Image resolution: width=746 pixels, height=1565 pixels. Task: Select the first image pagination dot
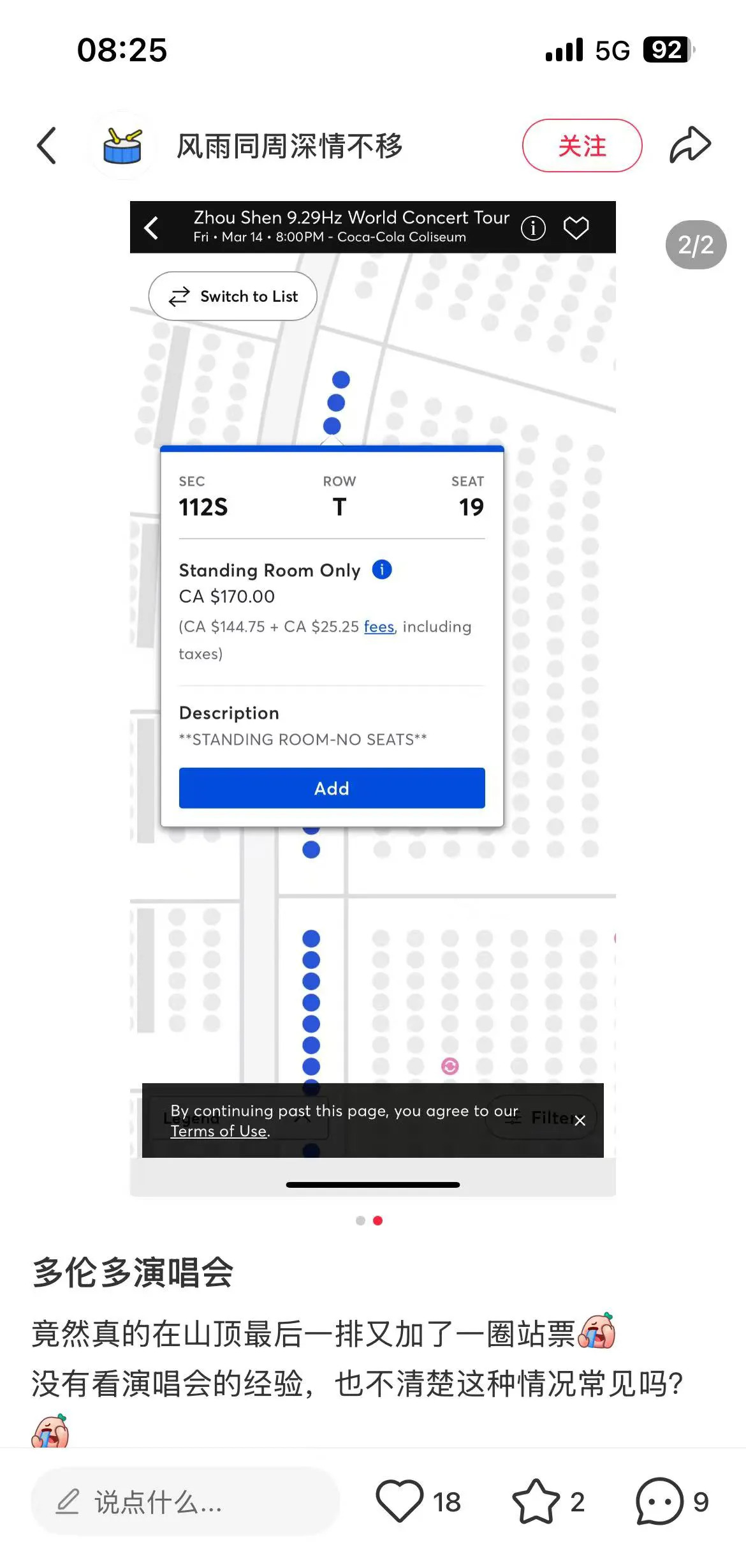tap(360, 1220)
